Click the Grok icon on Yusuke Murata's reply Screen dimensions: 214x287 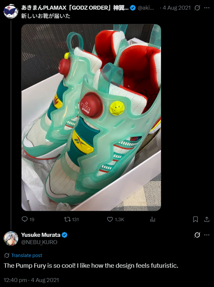click(x=197, y=235)
